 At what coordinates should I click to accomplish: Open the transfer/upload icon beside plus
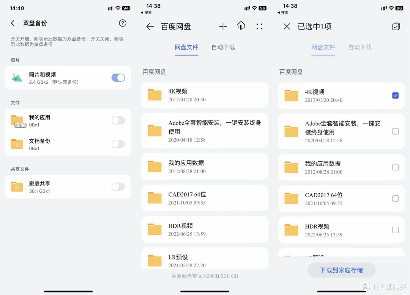tap(241, 27)
